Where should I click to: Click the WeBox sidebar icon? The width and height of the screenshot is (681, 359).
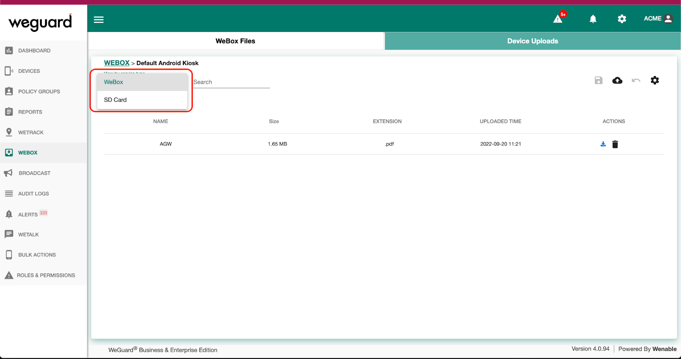coord(9,153)
